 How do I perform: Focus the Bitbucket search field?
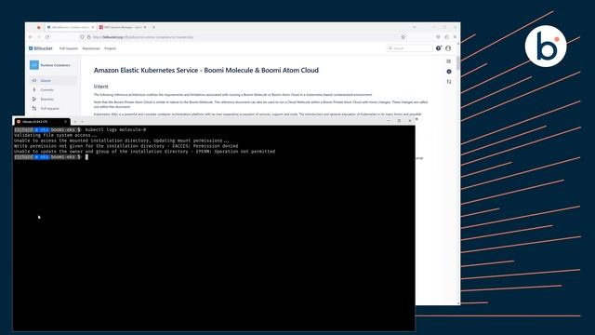410,48
